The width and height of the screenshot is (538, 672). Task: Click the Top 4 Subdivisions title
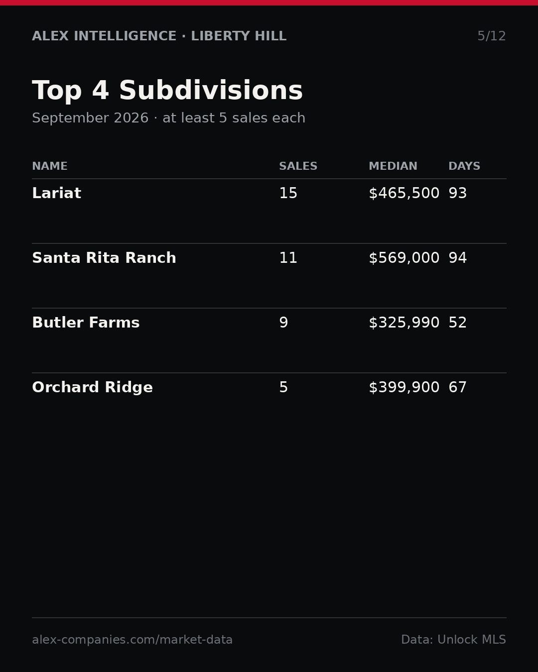167,91
